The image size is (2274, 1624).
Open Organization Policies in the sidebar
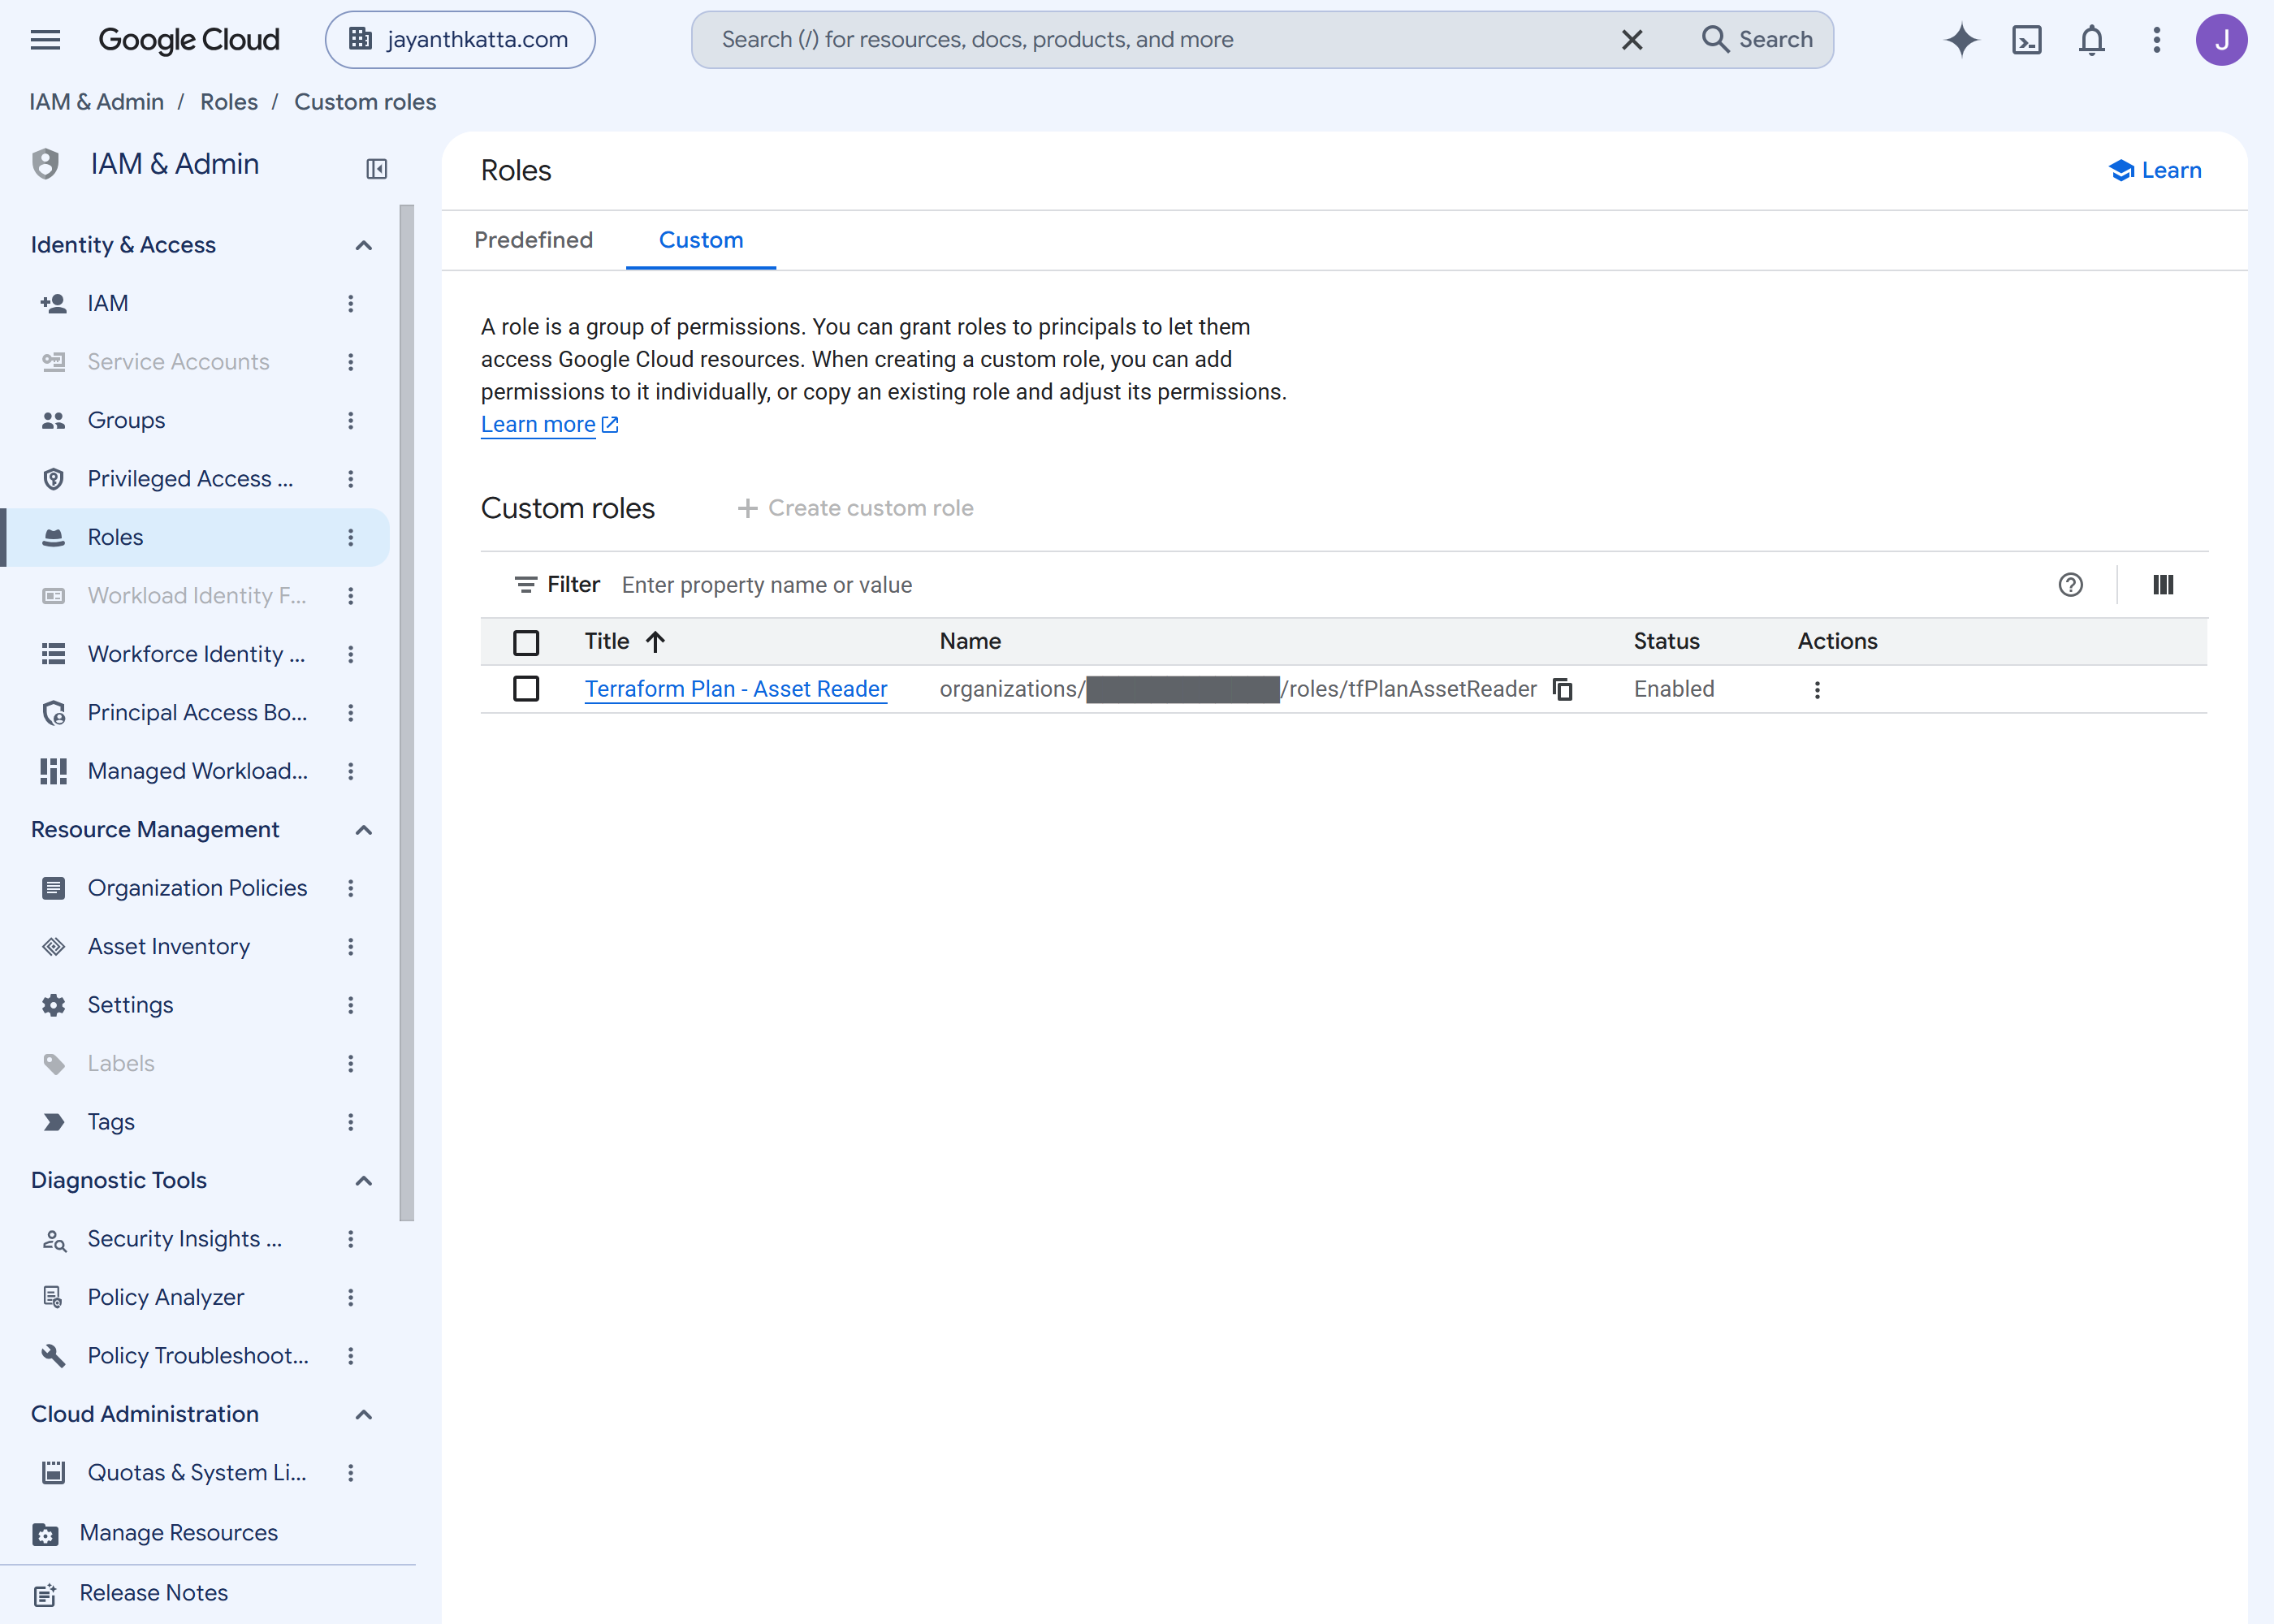pos(197,888)
